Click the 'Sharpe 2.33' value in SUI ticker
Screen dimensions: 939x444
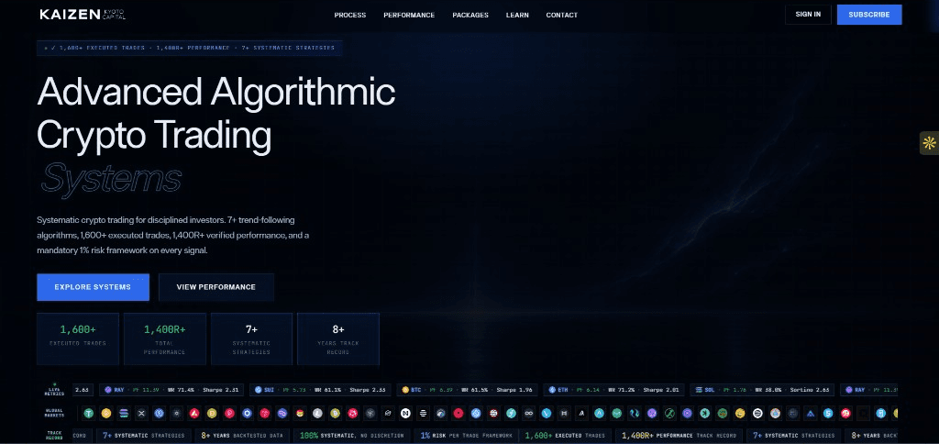click(x=368, y=390)
